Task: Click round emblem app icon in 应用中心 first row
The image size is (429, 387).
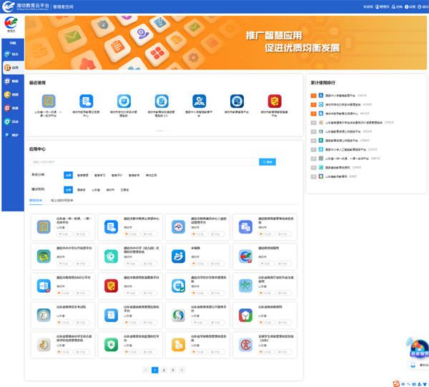Action: coord(178,227)
